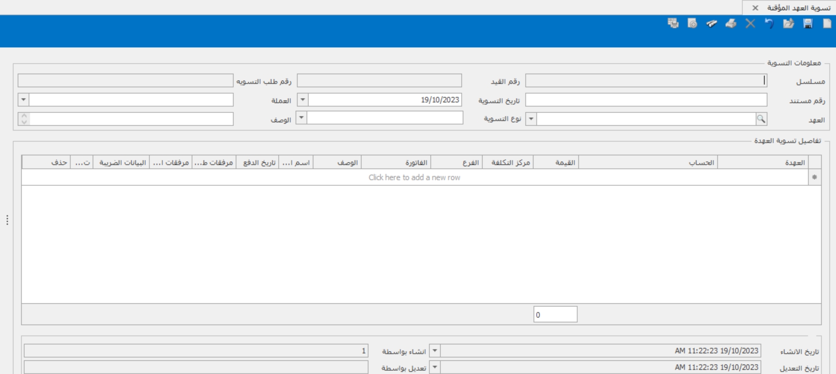Close the تسوية العهد المؤقتة tab

(755, 8)
